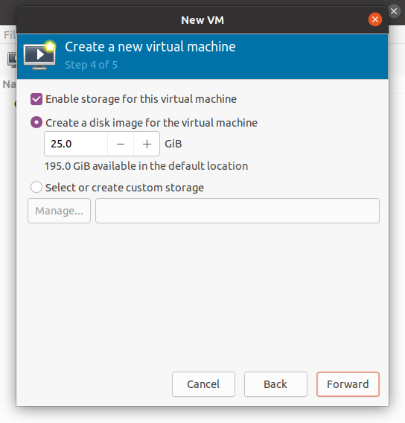Click the new virtual machine monitor icon
Viewport: 405px width, 423px height.
point(39,55)
